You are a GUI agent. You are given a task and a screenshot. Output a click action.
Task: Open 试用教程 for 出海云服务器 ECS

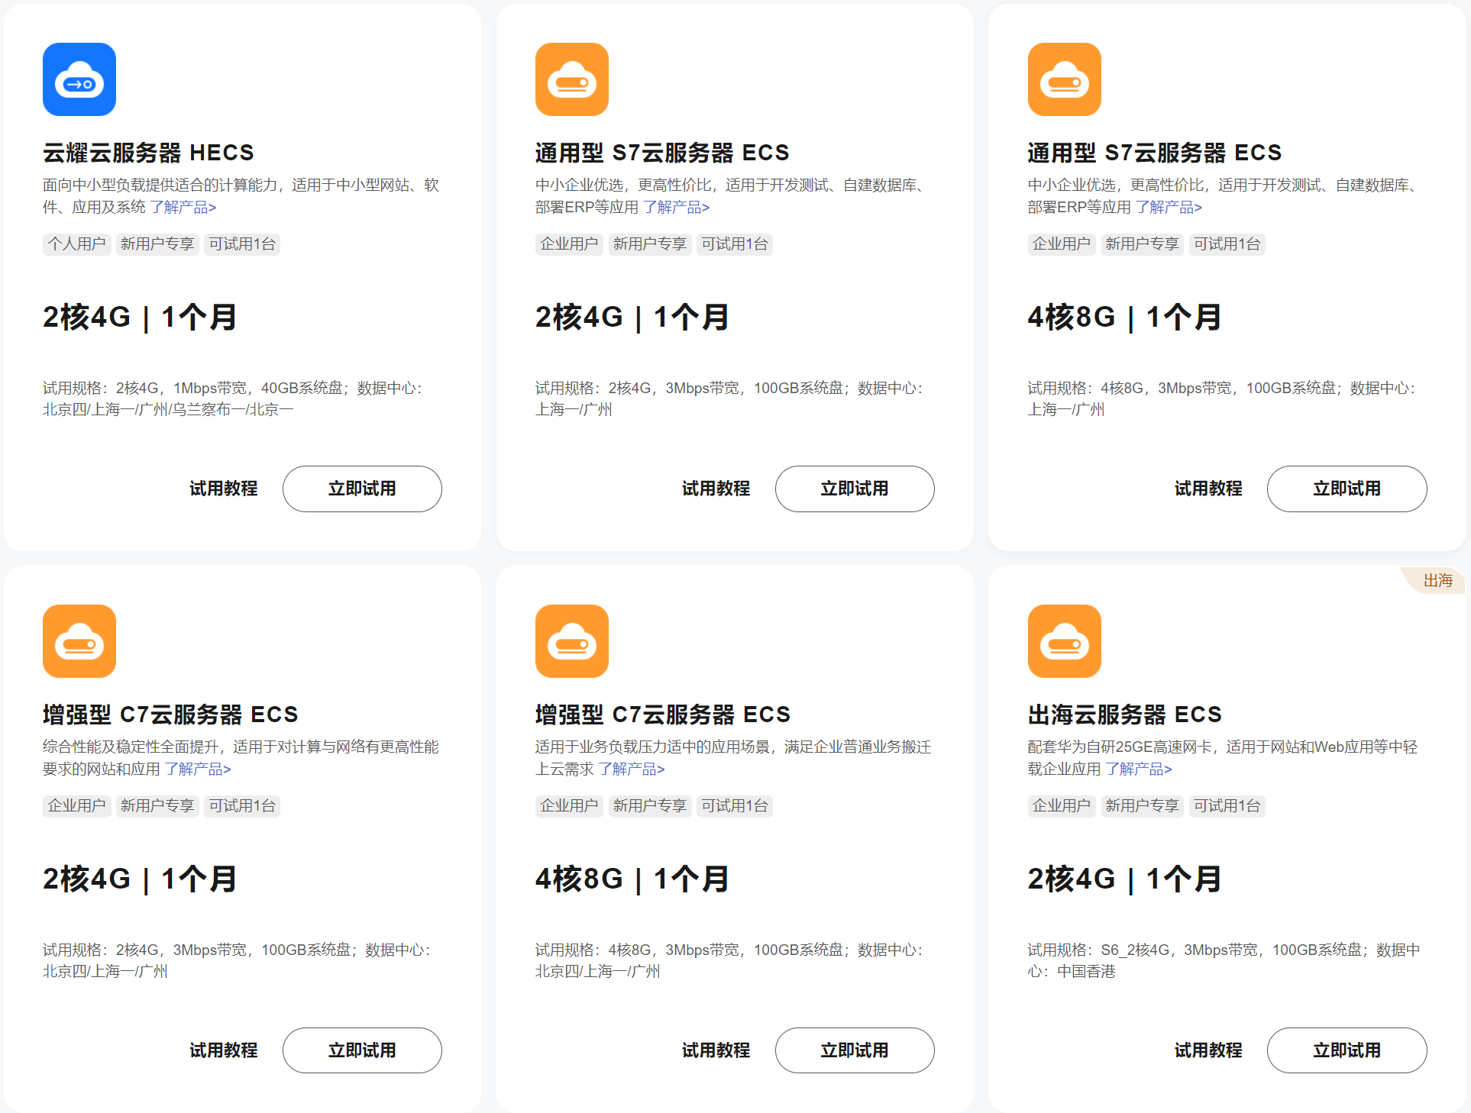(1208, 1050)
